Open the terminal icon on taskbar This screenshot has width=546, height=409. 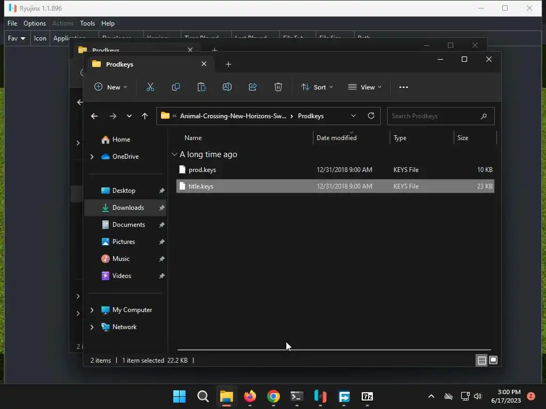tap(296, 396)
